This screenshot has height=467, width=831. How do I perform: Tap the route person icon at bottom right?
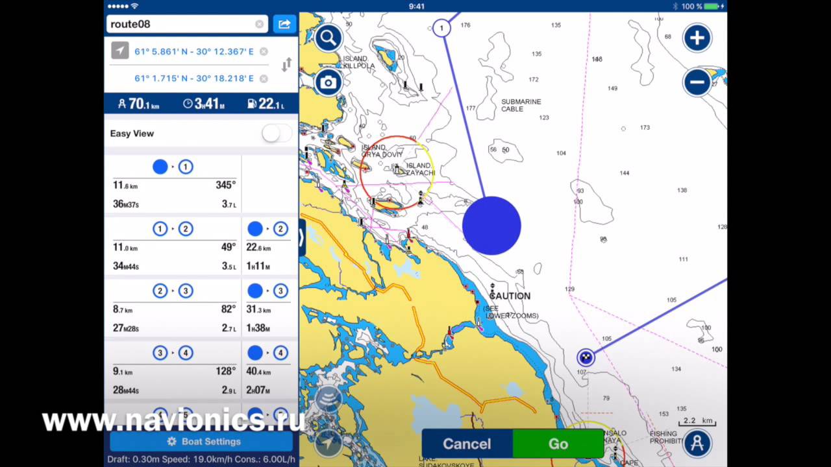[x=697, y=443]
